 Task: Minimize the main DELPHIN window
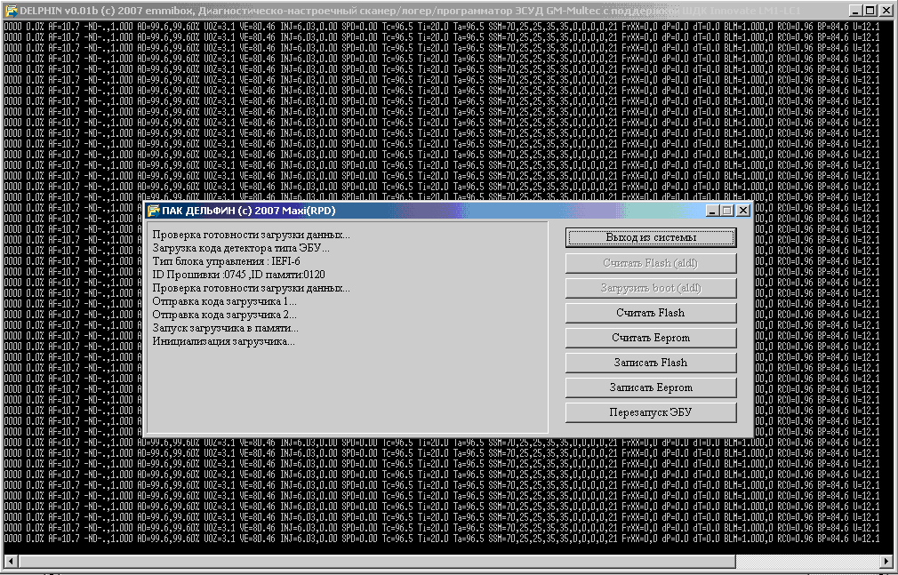tap(855, 10)
